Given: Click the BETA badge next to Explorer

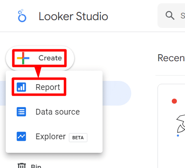Looking at the screenshot, I should pos(78,138).
